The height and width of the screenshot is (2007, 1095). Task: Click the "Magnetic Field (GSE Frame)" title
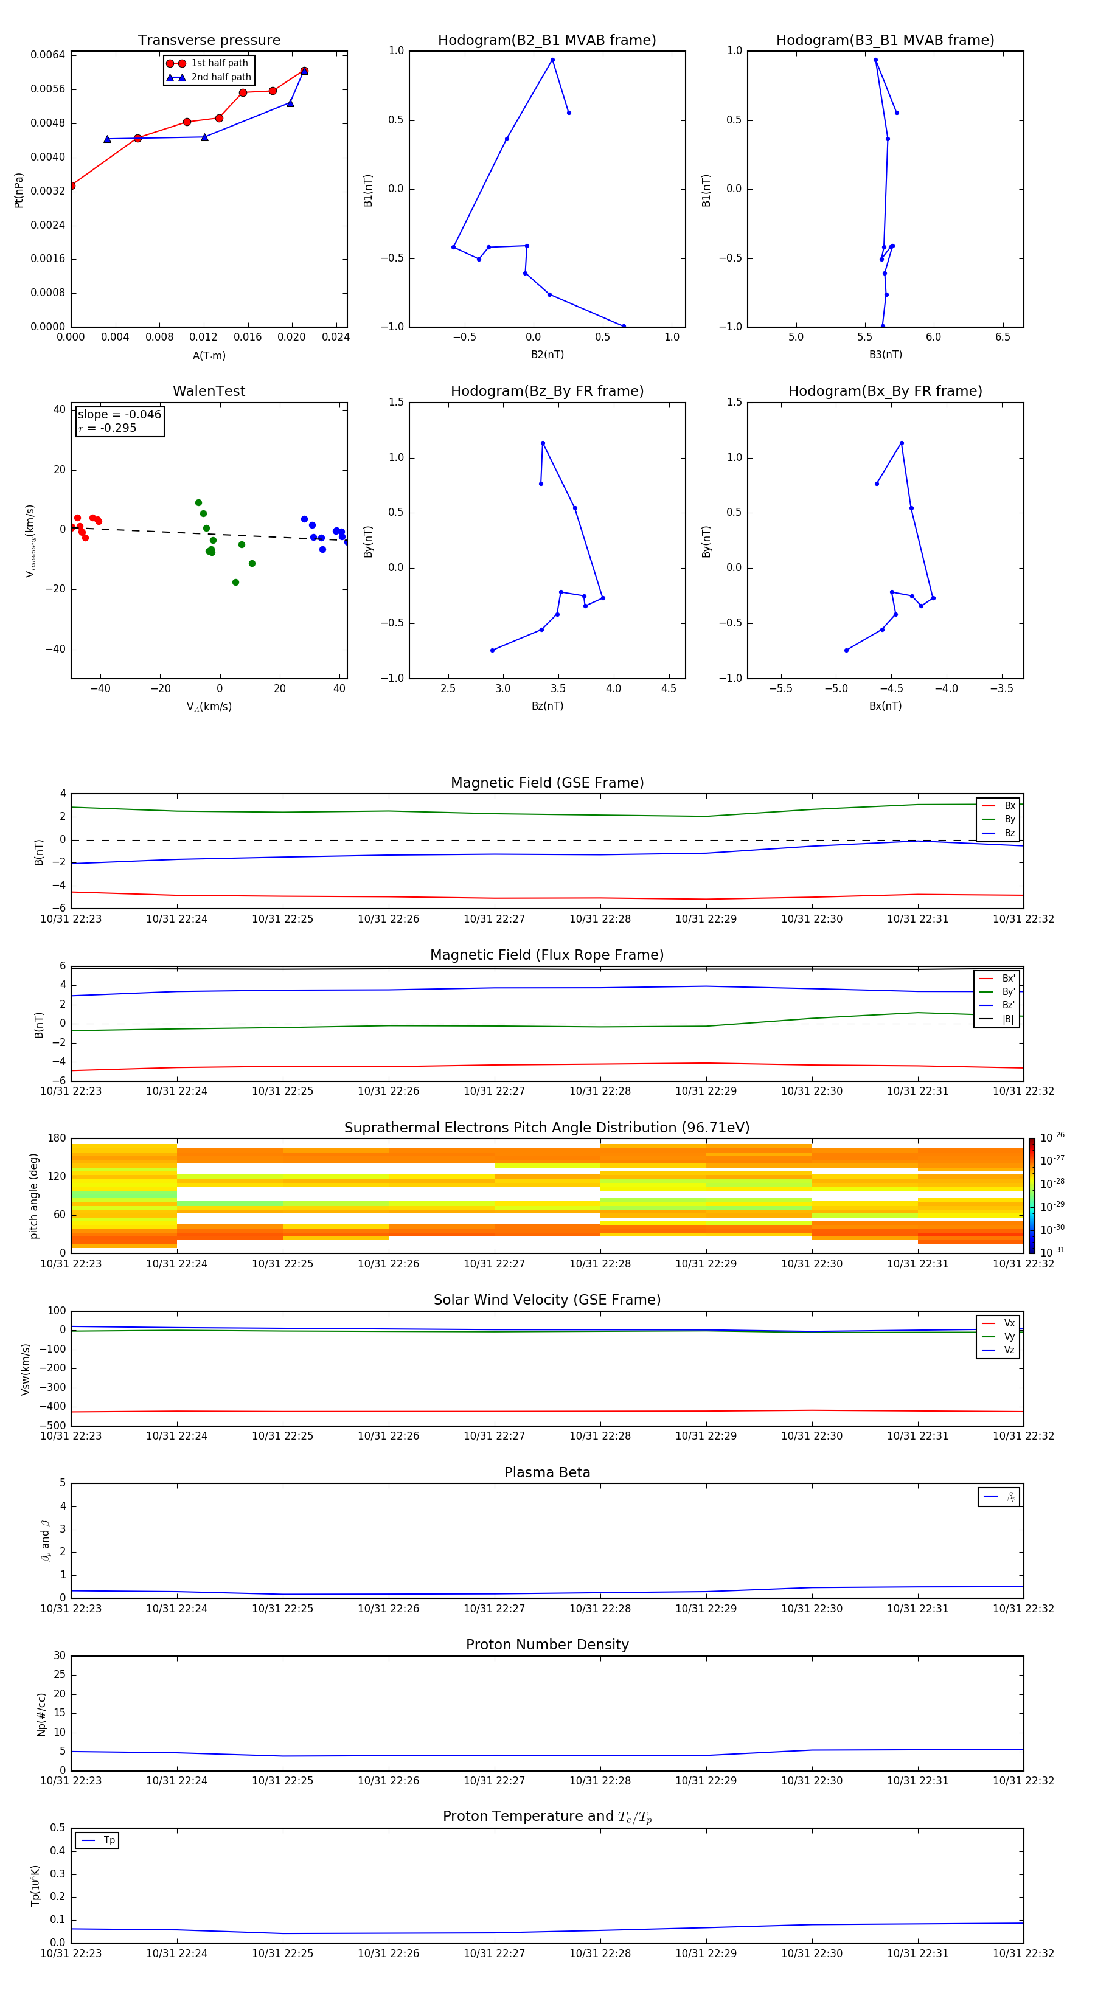547,783
